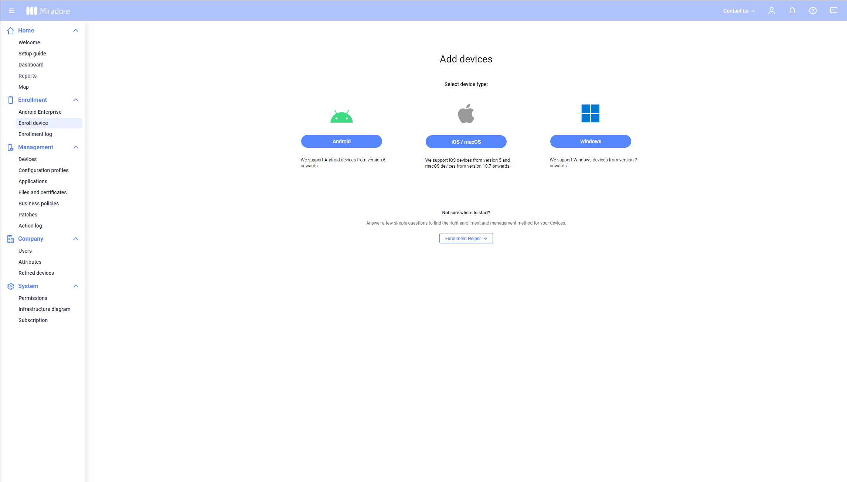Go to Welcome page
This screenshot has width=847, height=482.
click(29, 42)
